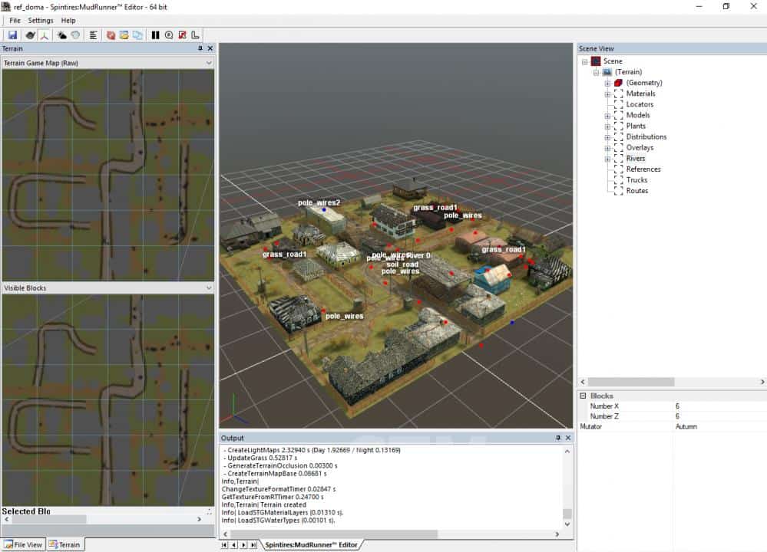Toggle the XYZ axis gizmo toolbar icon

click(x=45, y=35)
